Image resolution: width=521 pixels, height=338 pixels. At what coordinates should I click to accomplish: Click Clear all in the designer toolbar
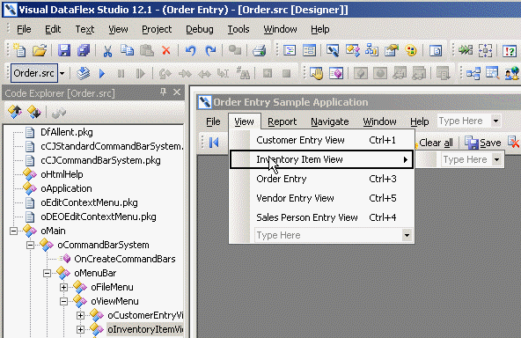tap(436, 143)
